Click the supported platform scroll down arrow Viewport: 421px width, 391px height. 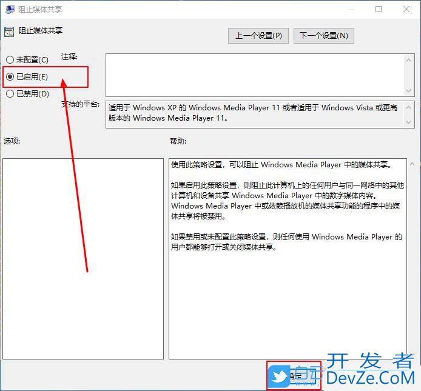409,122
